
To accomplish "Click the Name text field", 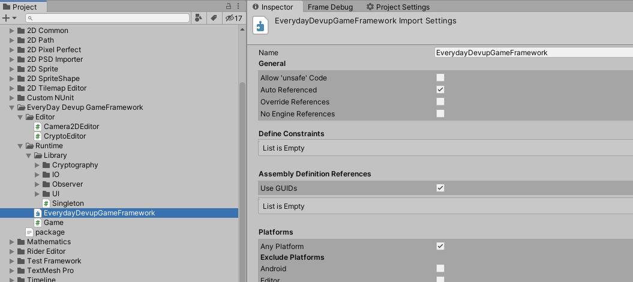I will pyautogui.click(x=533, y=52).
